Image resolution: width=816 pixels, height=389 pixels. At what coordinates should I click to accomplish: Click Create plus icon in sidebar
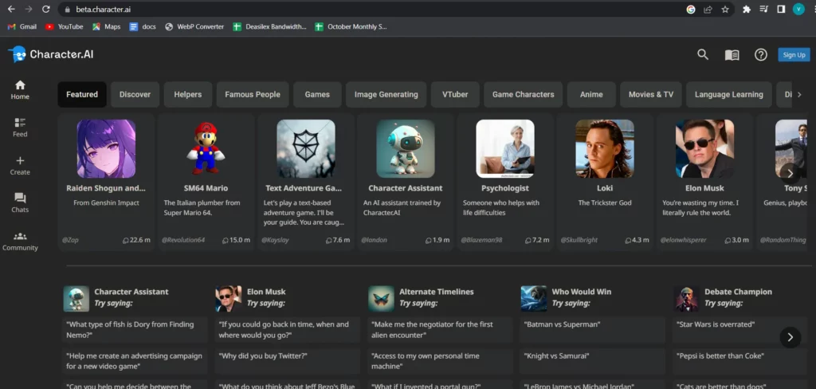tap(20, 166)
